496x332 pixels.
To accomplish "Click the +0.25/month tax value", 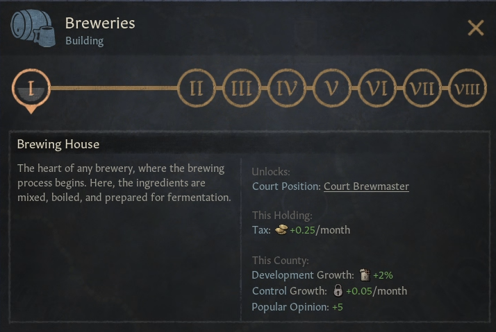I will coord(320,230).
